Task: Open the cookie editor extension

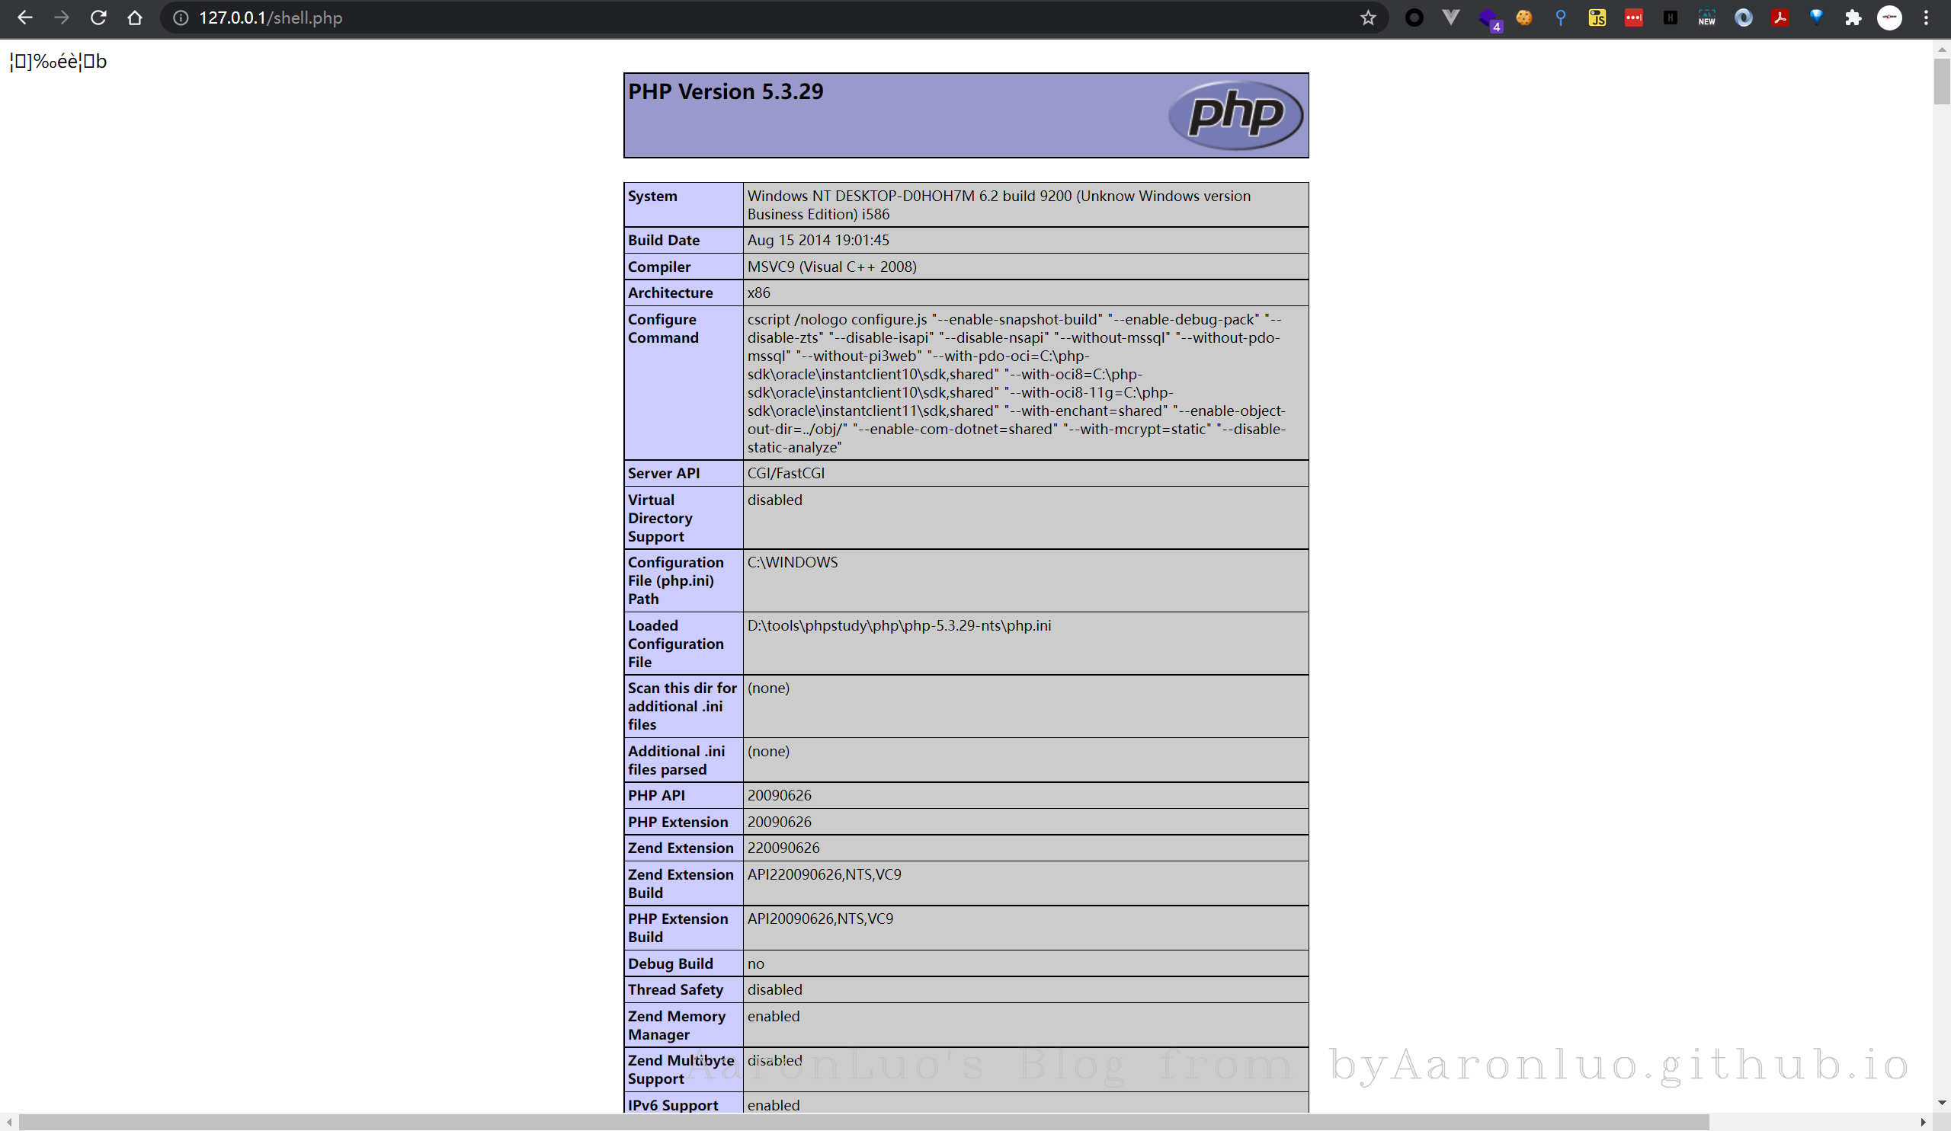Action: click(1523, 18)
